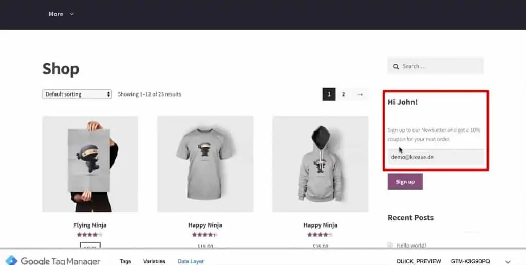526x265 pixels.
Task: Select the Data Layer tab
Action: (x=191, y=261)
